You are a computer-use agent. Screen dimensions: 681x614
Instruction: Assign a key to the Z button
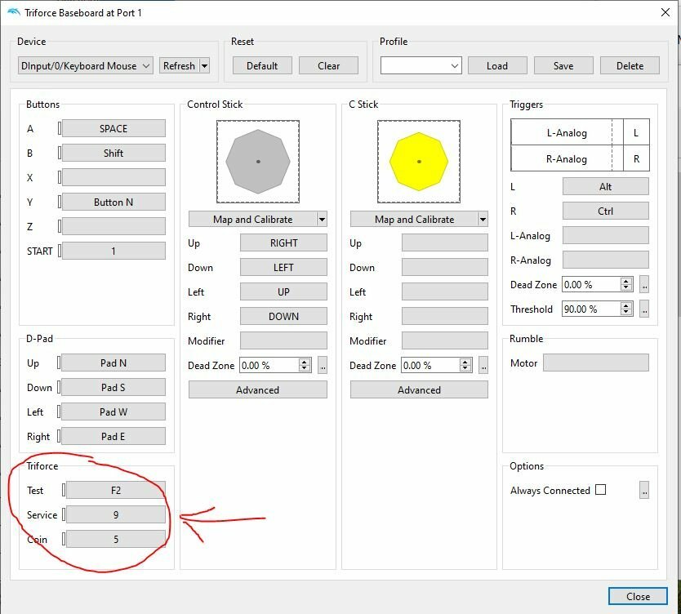click(x=113, y=226)
